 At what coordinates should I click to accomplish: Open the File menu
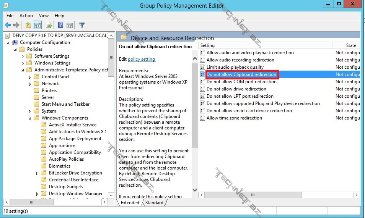[10, 16]
